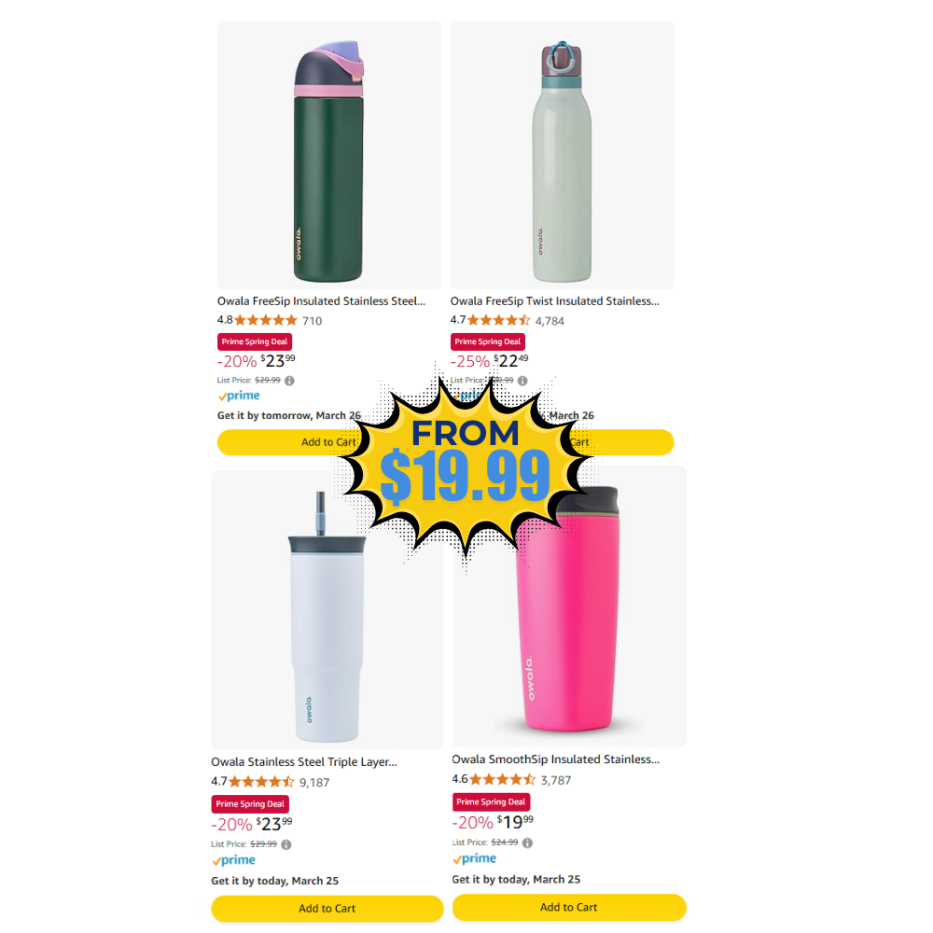Image resolution: width=933 pixels, height=933 pixels.
Task: Add Owala SmoothSip tumbler to cart
Action: pyautogui.click(x=569, y=908)
